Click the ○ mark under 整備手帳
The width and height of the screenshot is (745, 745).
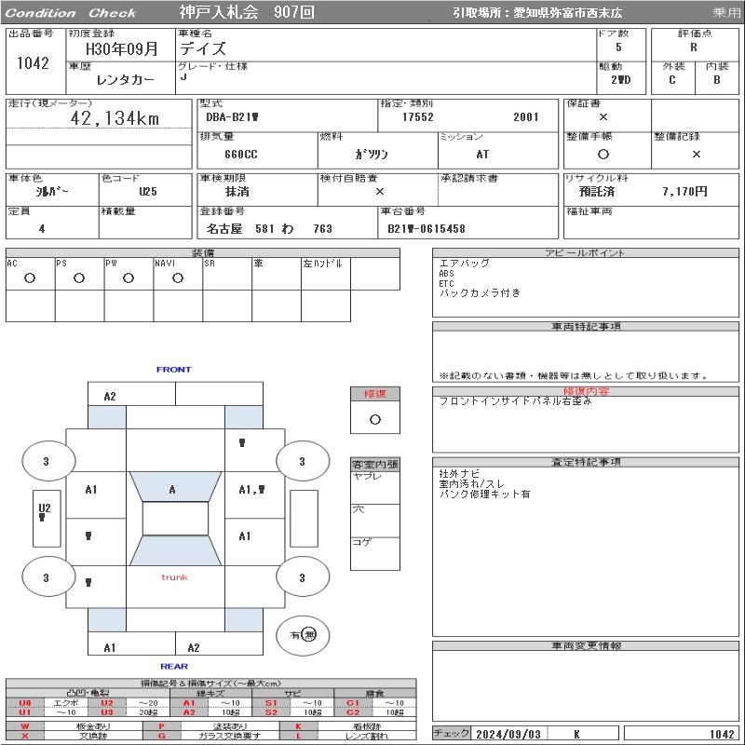[x=603, y=154]
